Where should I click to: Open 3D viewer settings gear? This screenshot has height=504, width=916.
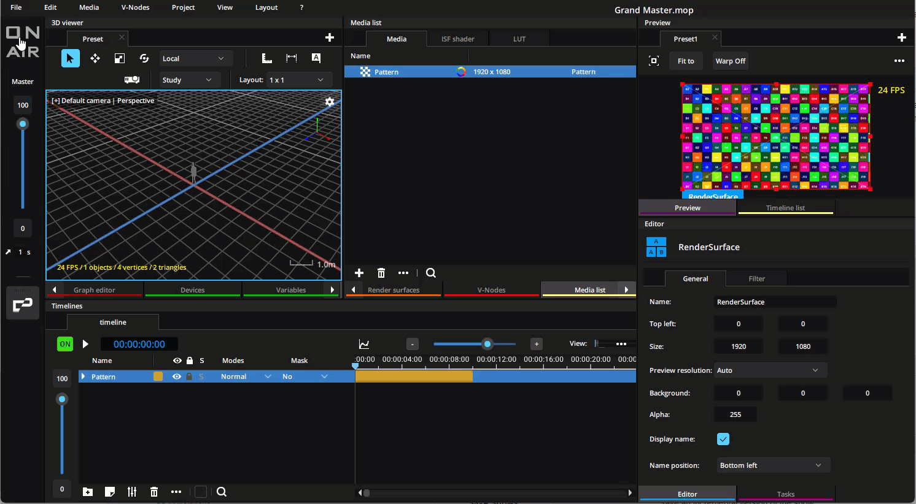coord(330,102)
